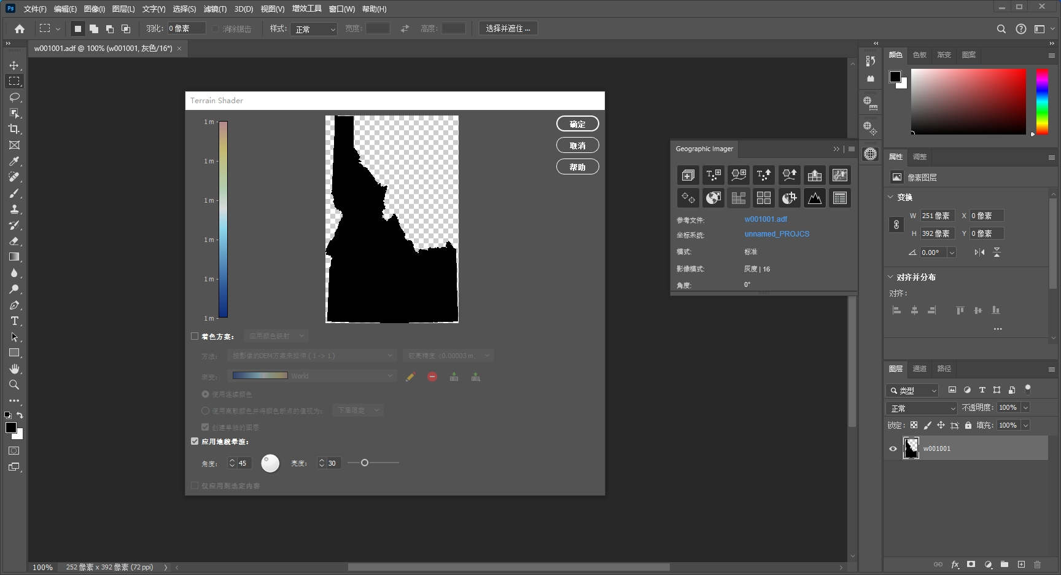The height and width of the screenshot is (575, 1061).
Task: Click the angle dial knob
Action: 270,463
